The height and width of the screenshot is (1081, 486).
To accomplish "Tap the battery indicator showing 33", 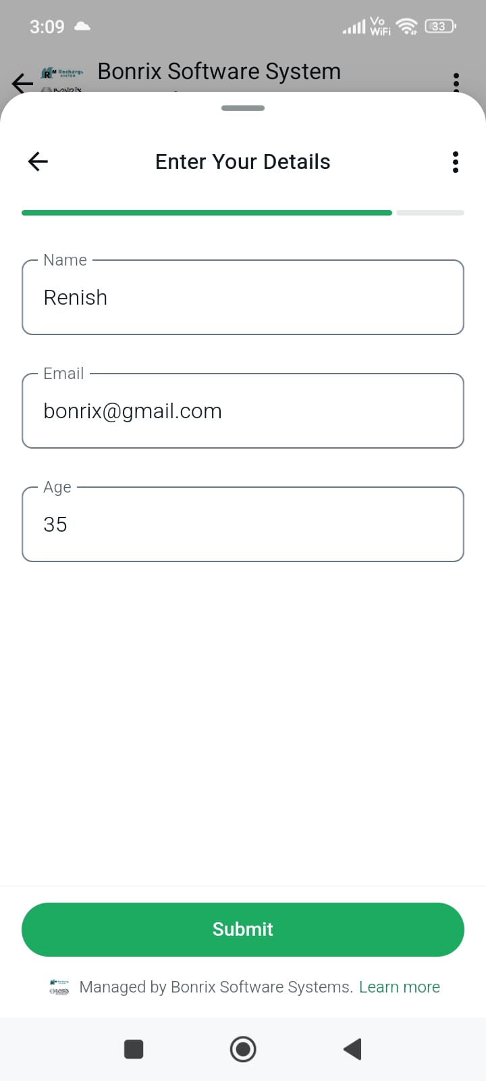I will [x=439, y=26].
